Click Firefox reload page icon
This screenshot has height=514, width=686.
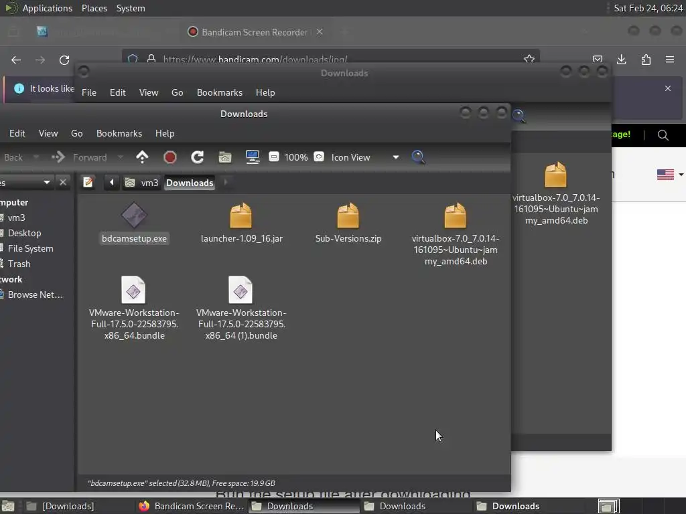tap(64, 60)
